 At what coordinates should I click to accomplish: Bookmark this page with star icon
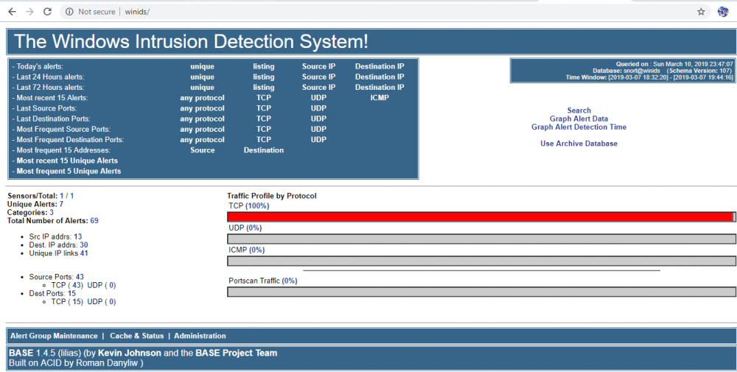(701, 12)
